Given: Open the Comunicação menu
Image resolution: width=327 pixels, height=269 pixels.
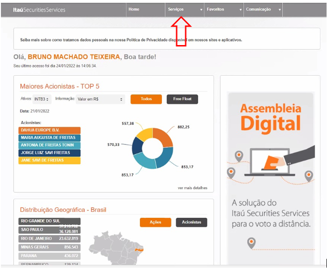Looking at the screenshot, I should [x=263, y=10].
